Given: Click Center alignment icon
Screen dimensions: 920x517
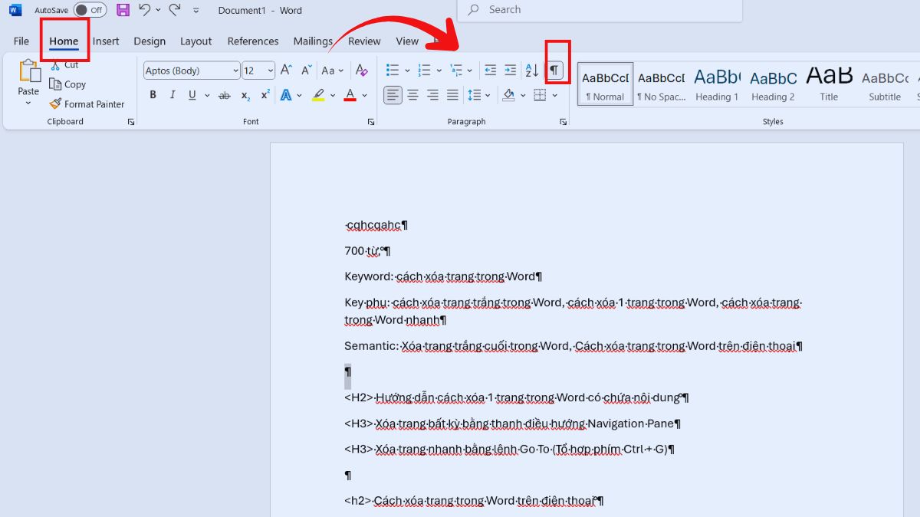Looking at the screenshot, I should pyautogui.click(x=412, y=95).
